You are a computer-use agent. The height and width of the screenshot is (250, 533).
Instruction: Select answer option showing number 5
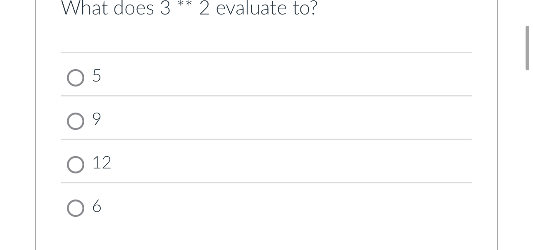click(76, 77)
